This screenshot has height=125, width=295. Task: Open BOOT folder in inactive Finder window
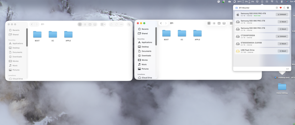37,36
